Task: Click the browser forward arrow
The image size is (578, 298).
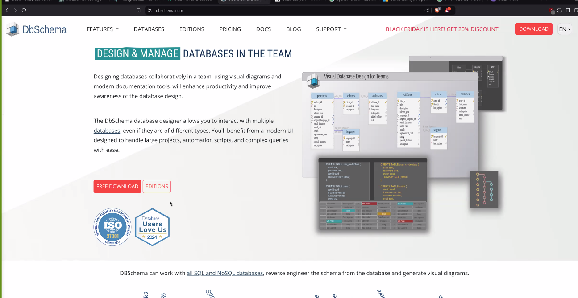Action: coord(15,10)
